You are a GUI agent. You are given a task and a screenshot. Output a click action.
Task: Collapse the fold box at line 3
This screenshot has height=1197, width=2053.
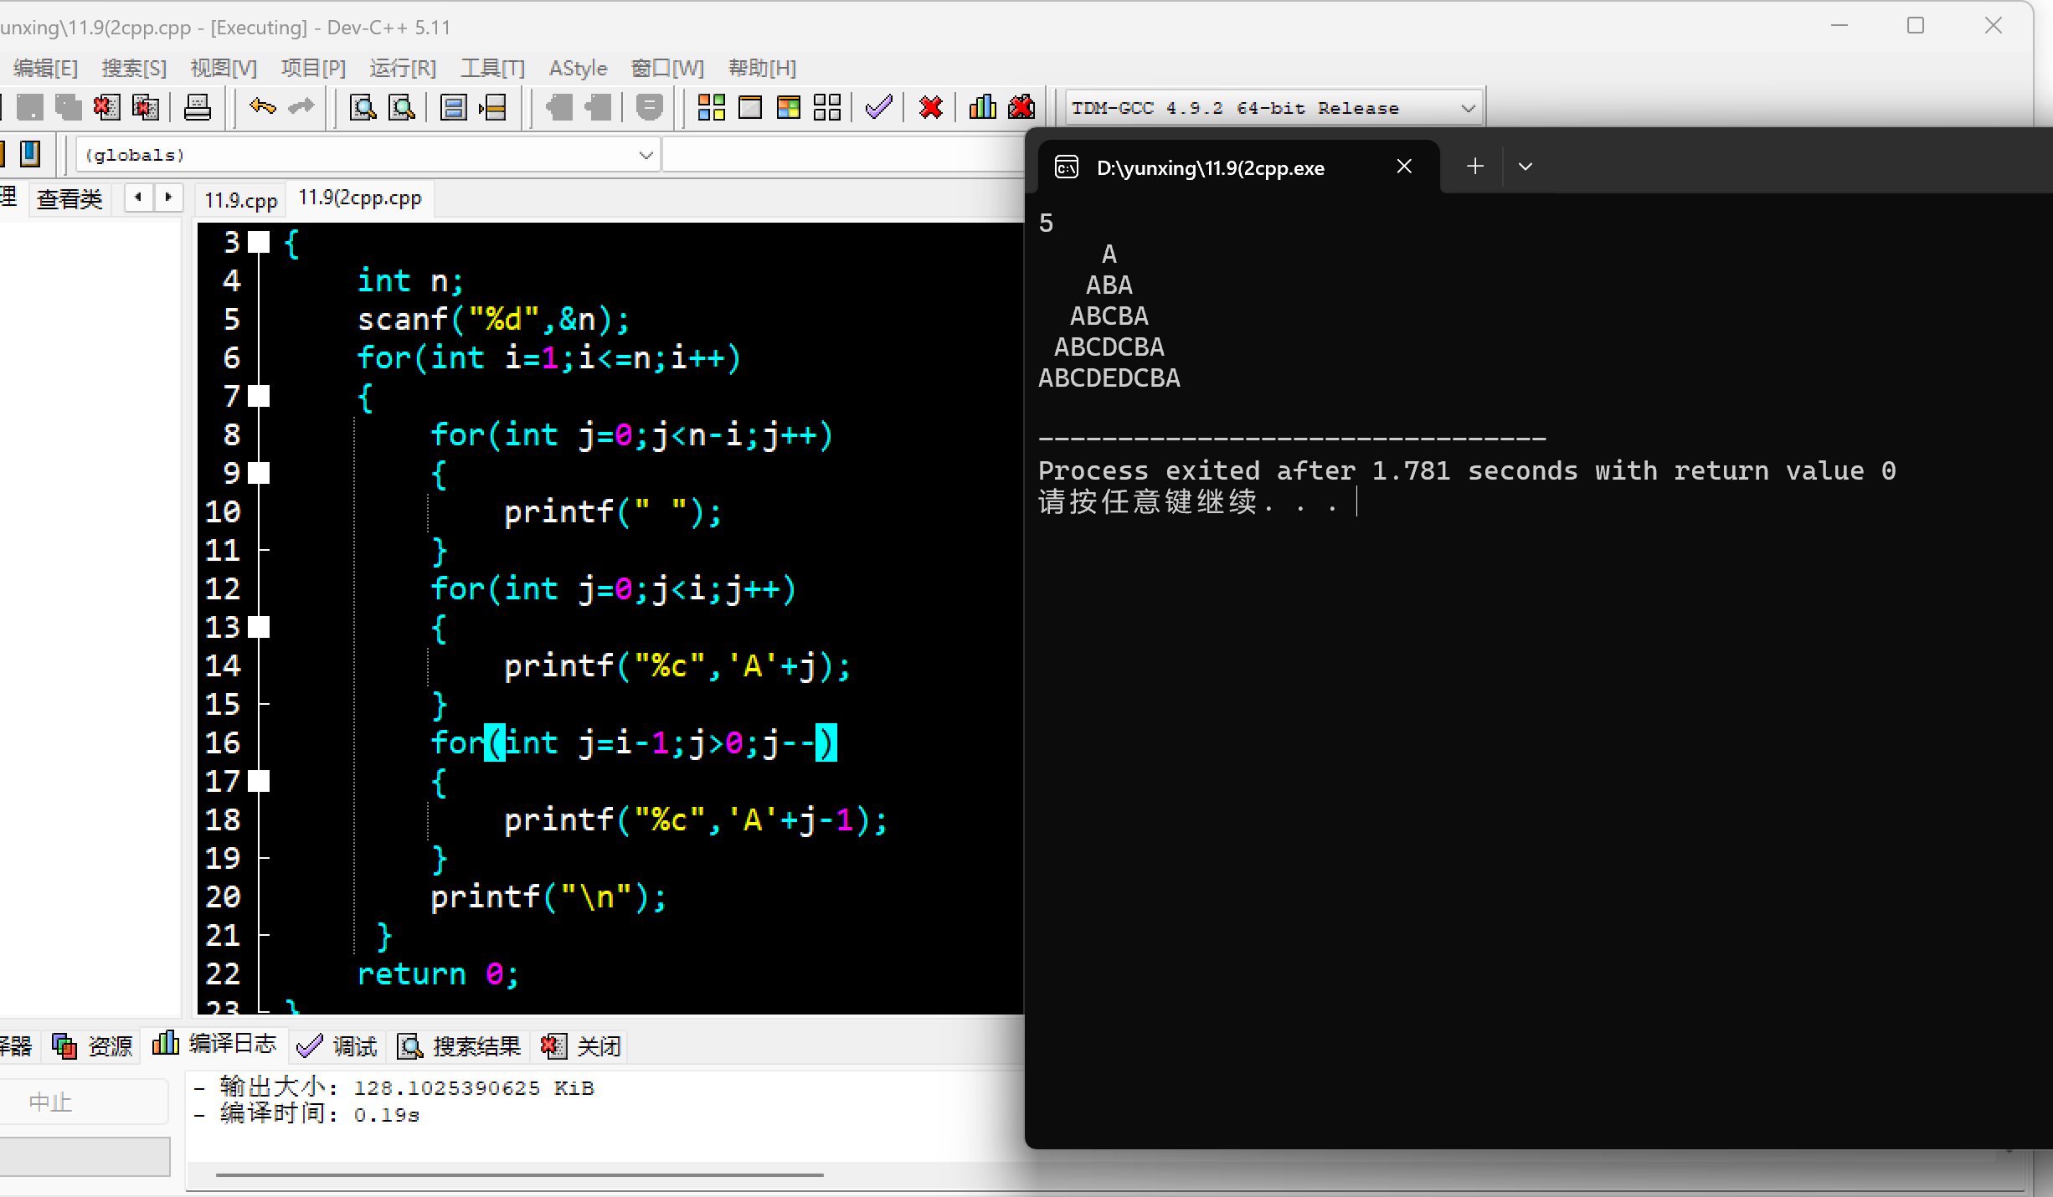pos(260,243)
